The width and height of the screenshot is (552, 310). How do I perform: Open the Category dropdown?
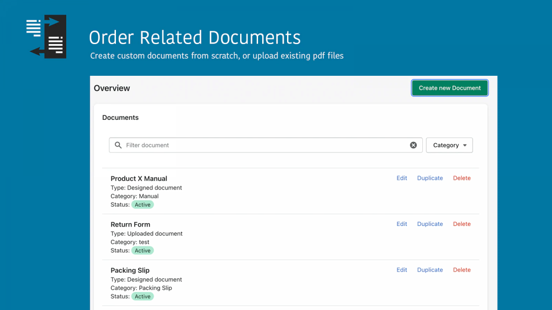pyautogui.click(x=449, y=145)
